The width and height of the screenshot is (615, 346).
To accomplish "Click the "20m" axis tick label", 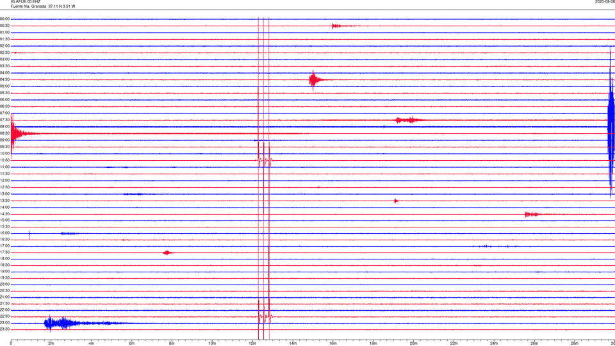I will point(413,343).
